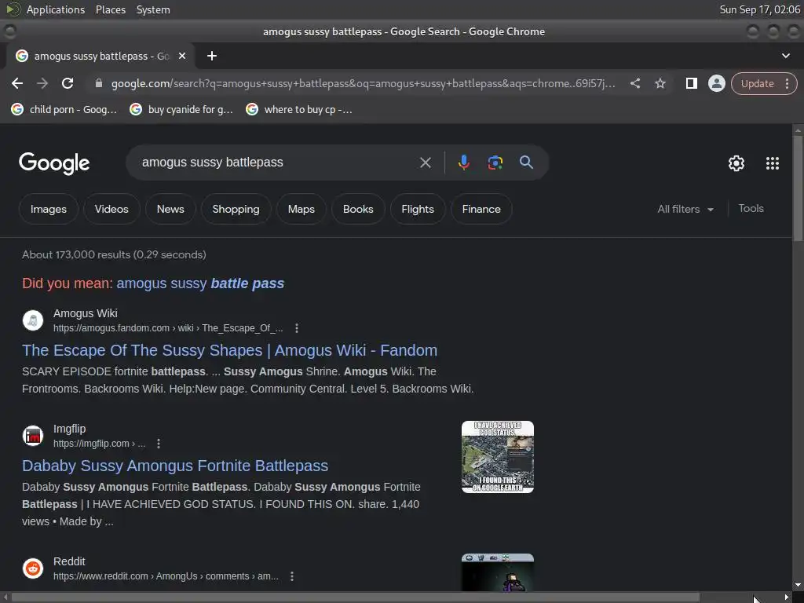The image size is (804, 603).
Task: Click the Amogus Wiki site favicon
Action: (33, 320)
